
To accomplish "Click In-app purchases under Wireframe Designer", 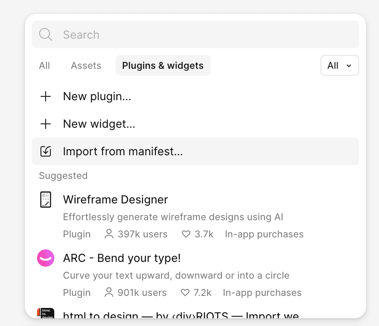I will [264, 234].
